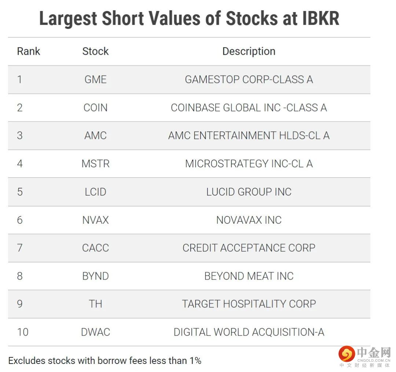Click the borrow fees exclusion footnote

[104, 361]
